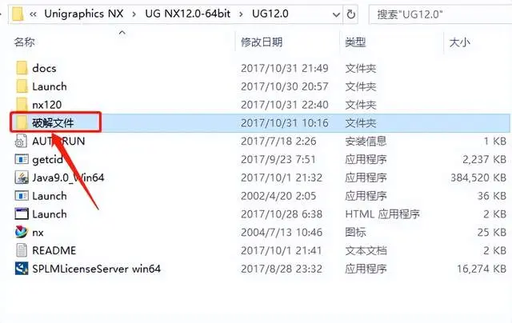Navigate to UG NX12.0-64bit breadcrumb segment
The width and height of the screenshot is (512, 323).
[188, 14]
